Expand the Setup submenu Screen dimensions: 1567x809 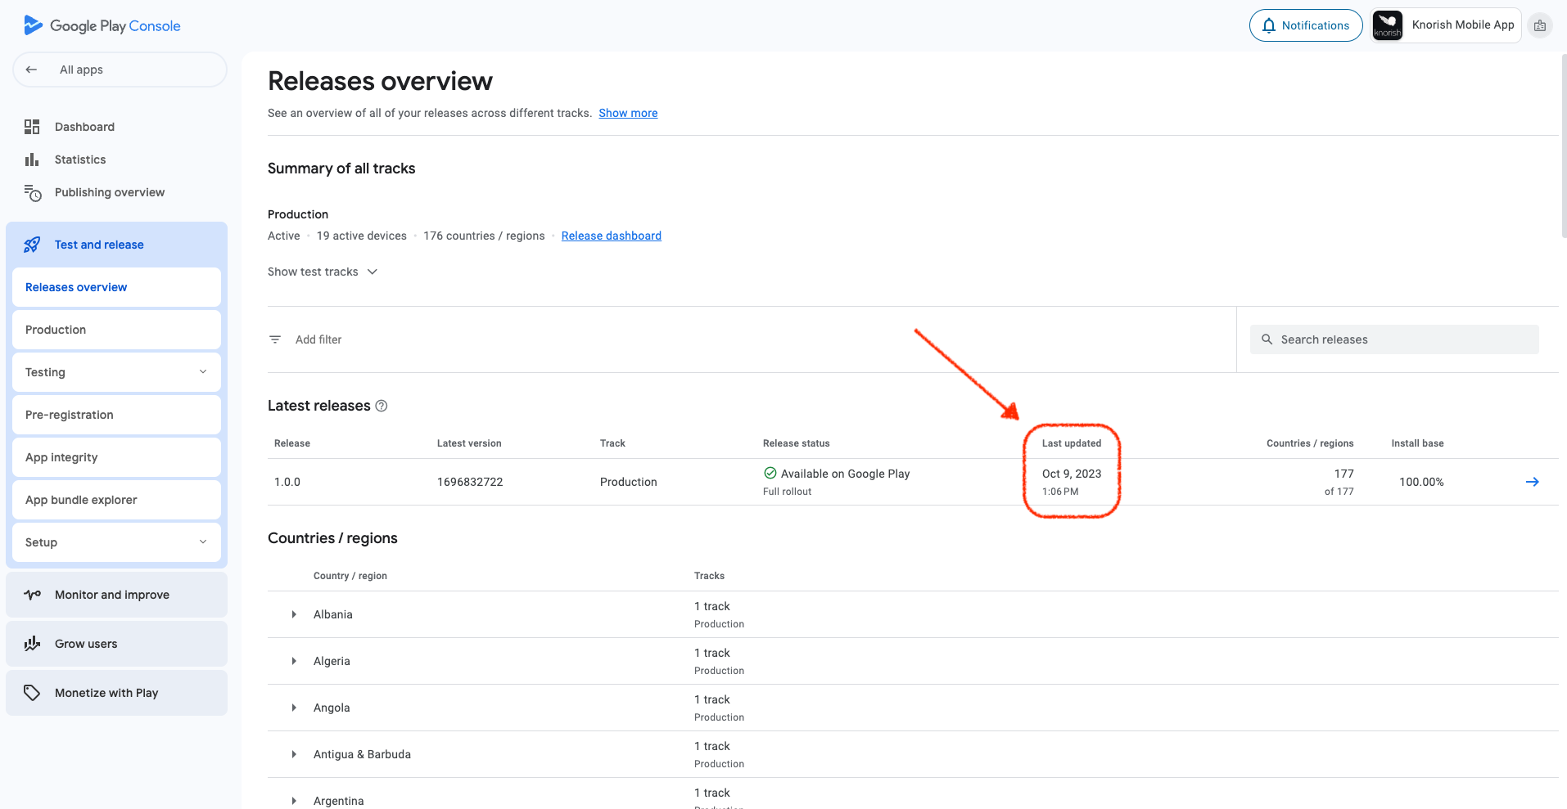pyautogui.click(x=203, y=542)
